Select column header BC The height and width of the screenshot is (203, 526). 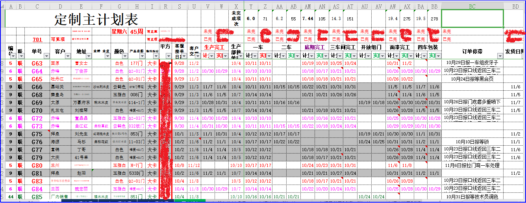coord(472,6)
